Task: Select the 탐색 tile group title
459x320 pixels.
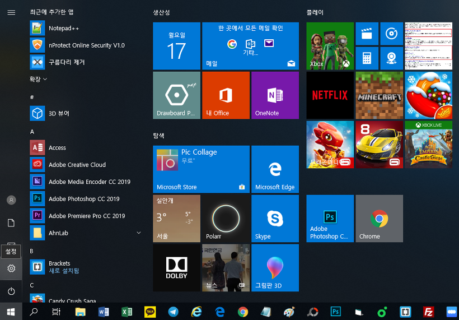Action: pyautogui.click(x=158, y=136)
